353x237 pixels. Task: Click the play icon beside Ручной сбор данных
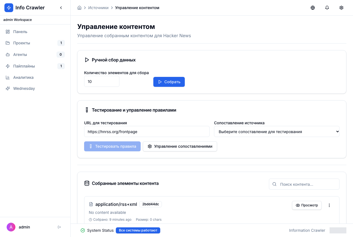click(87, 60)
